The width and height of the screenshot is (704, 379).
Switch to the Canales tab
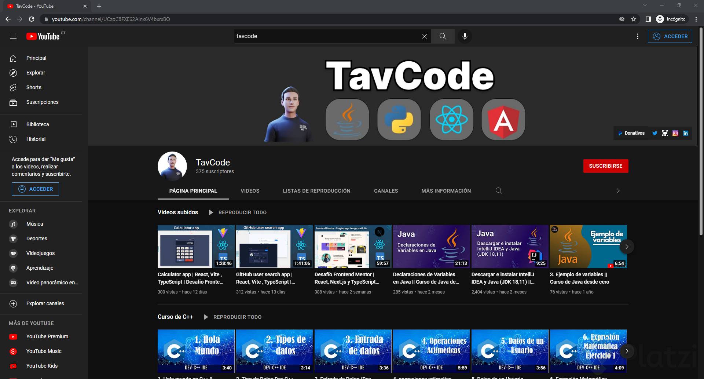(386, 191)
